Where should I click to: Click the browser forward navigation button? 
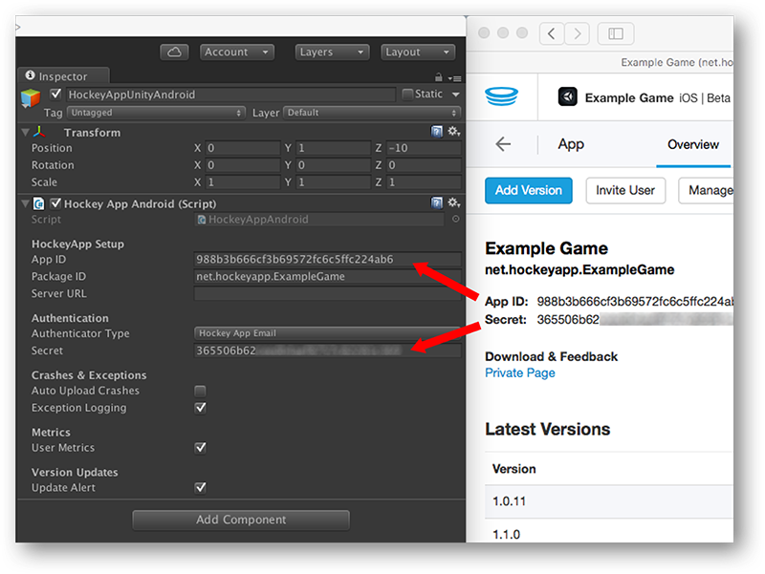pos(578,33)
